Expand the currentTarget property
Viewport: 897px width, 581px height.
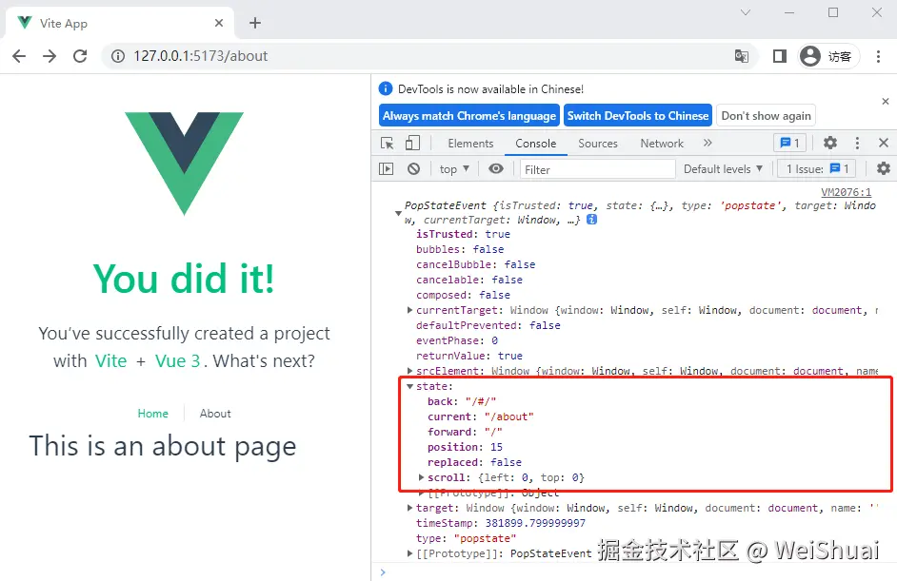pos(409,310)
